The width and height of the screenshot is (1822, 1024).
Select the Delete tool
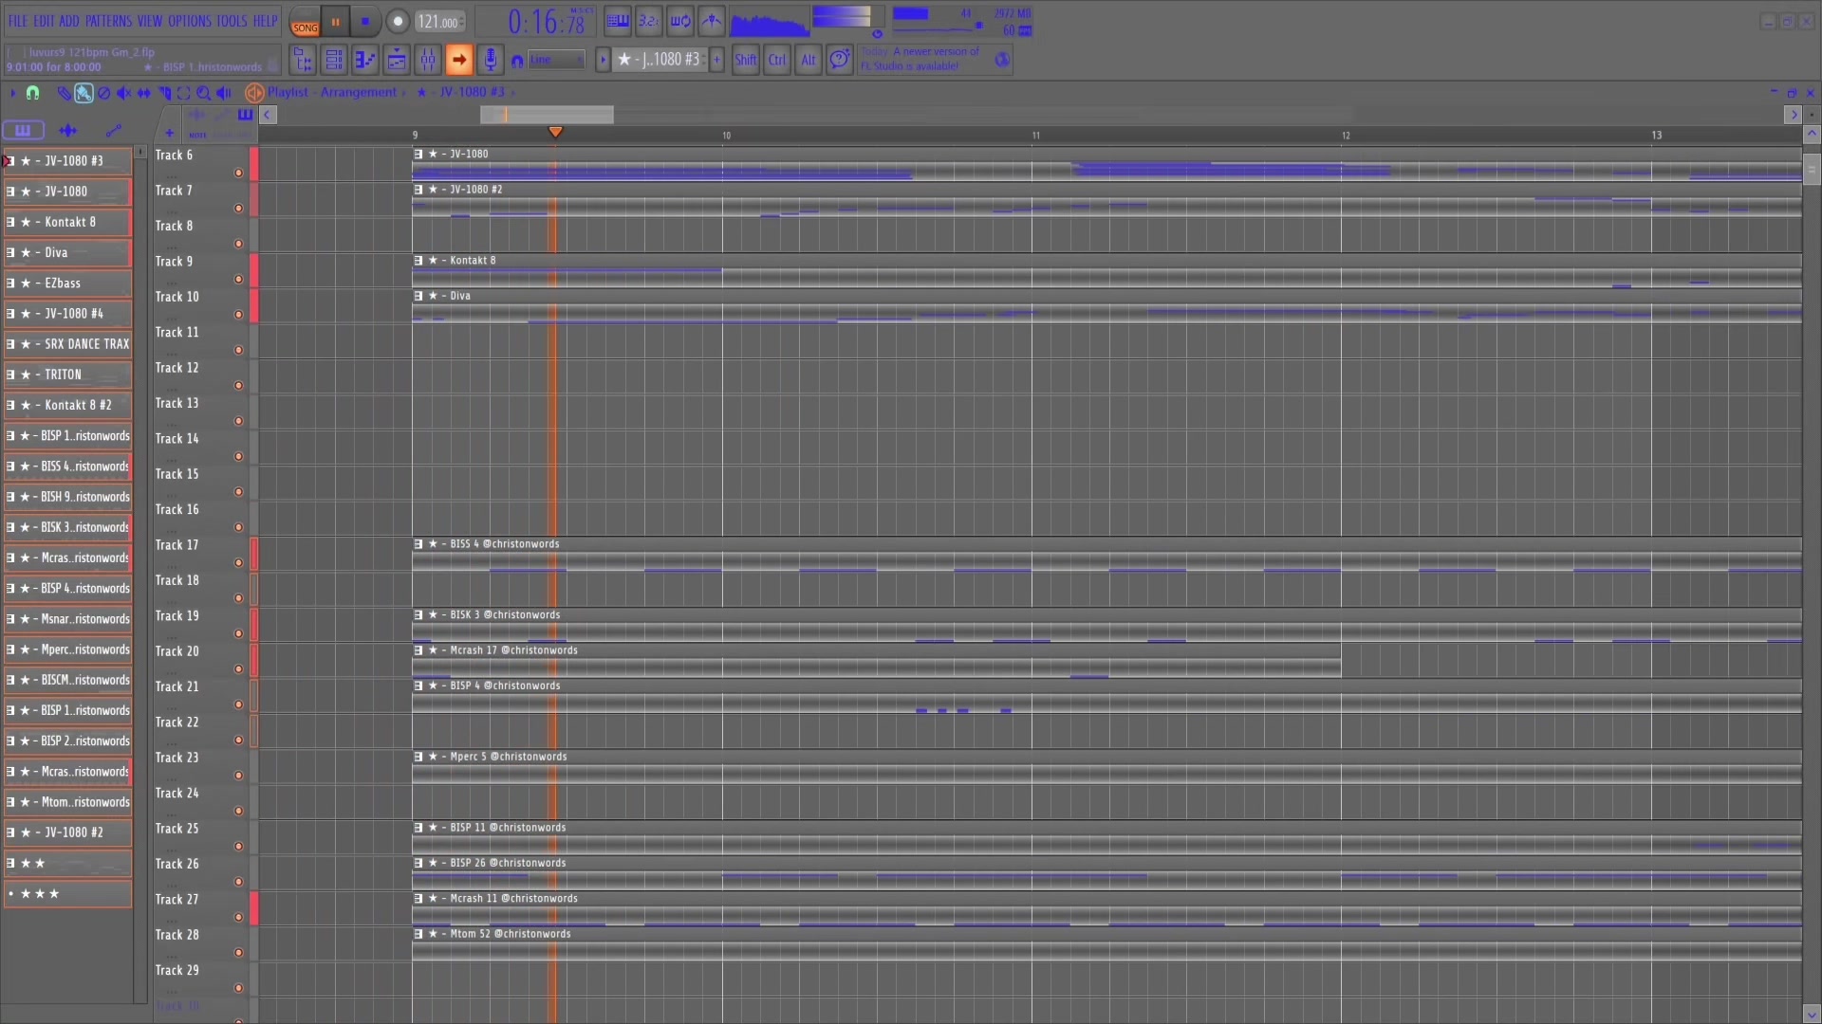coord(103,93)
